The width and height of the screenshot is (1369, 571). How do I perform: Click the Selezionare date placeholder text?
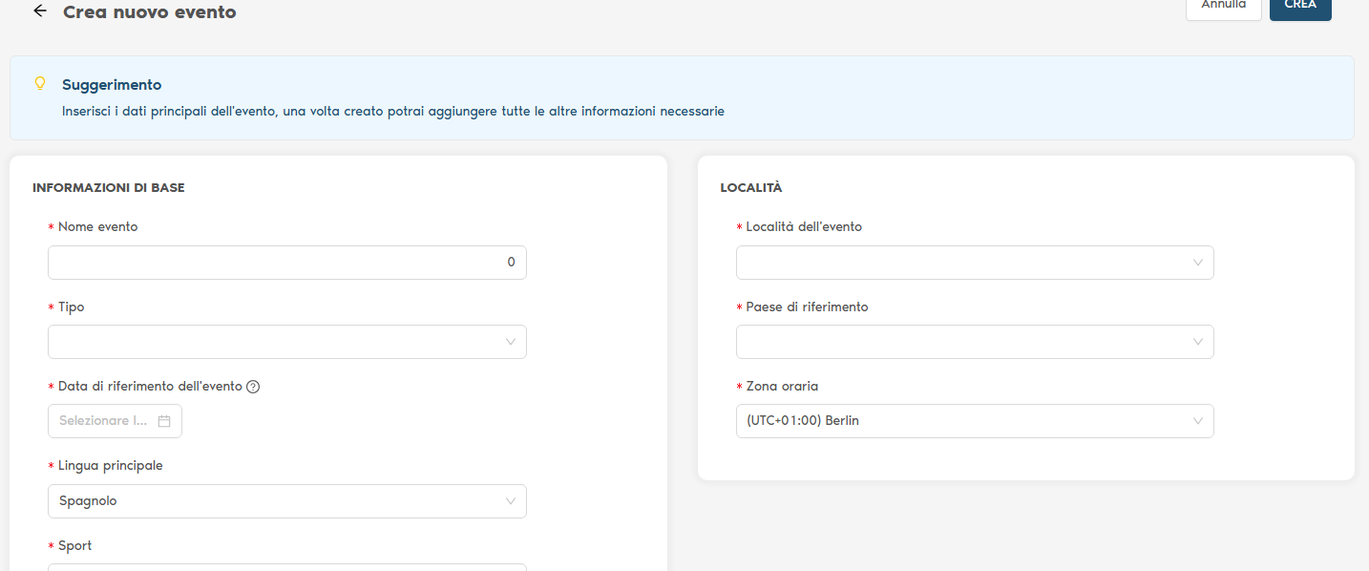(103, 421)
